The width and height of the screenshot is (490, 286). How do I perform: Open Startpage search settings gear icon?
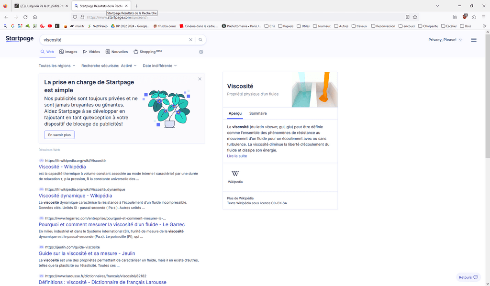pos(201,52)
